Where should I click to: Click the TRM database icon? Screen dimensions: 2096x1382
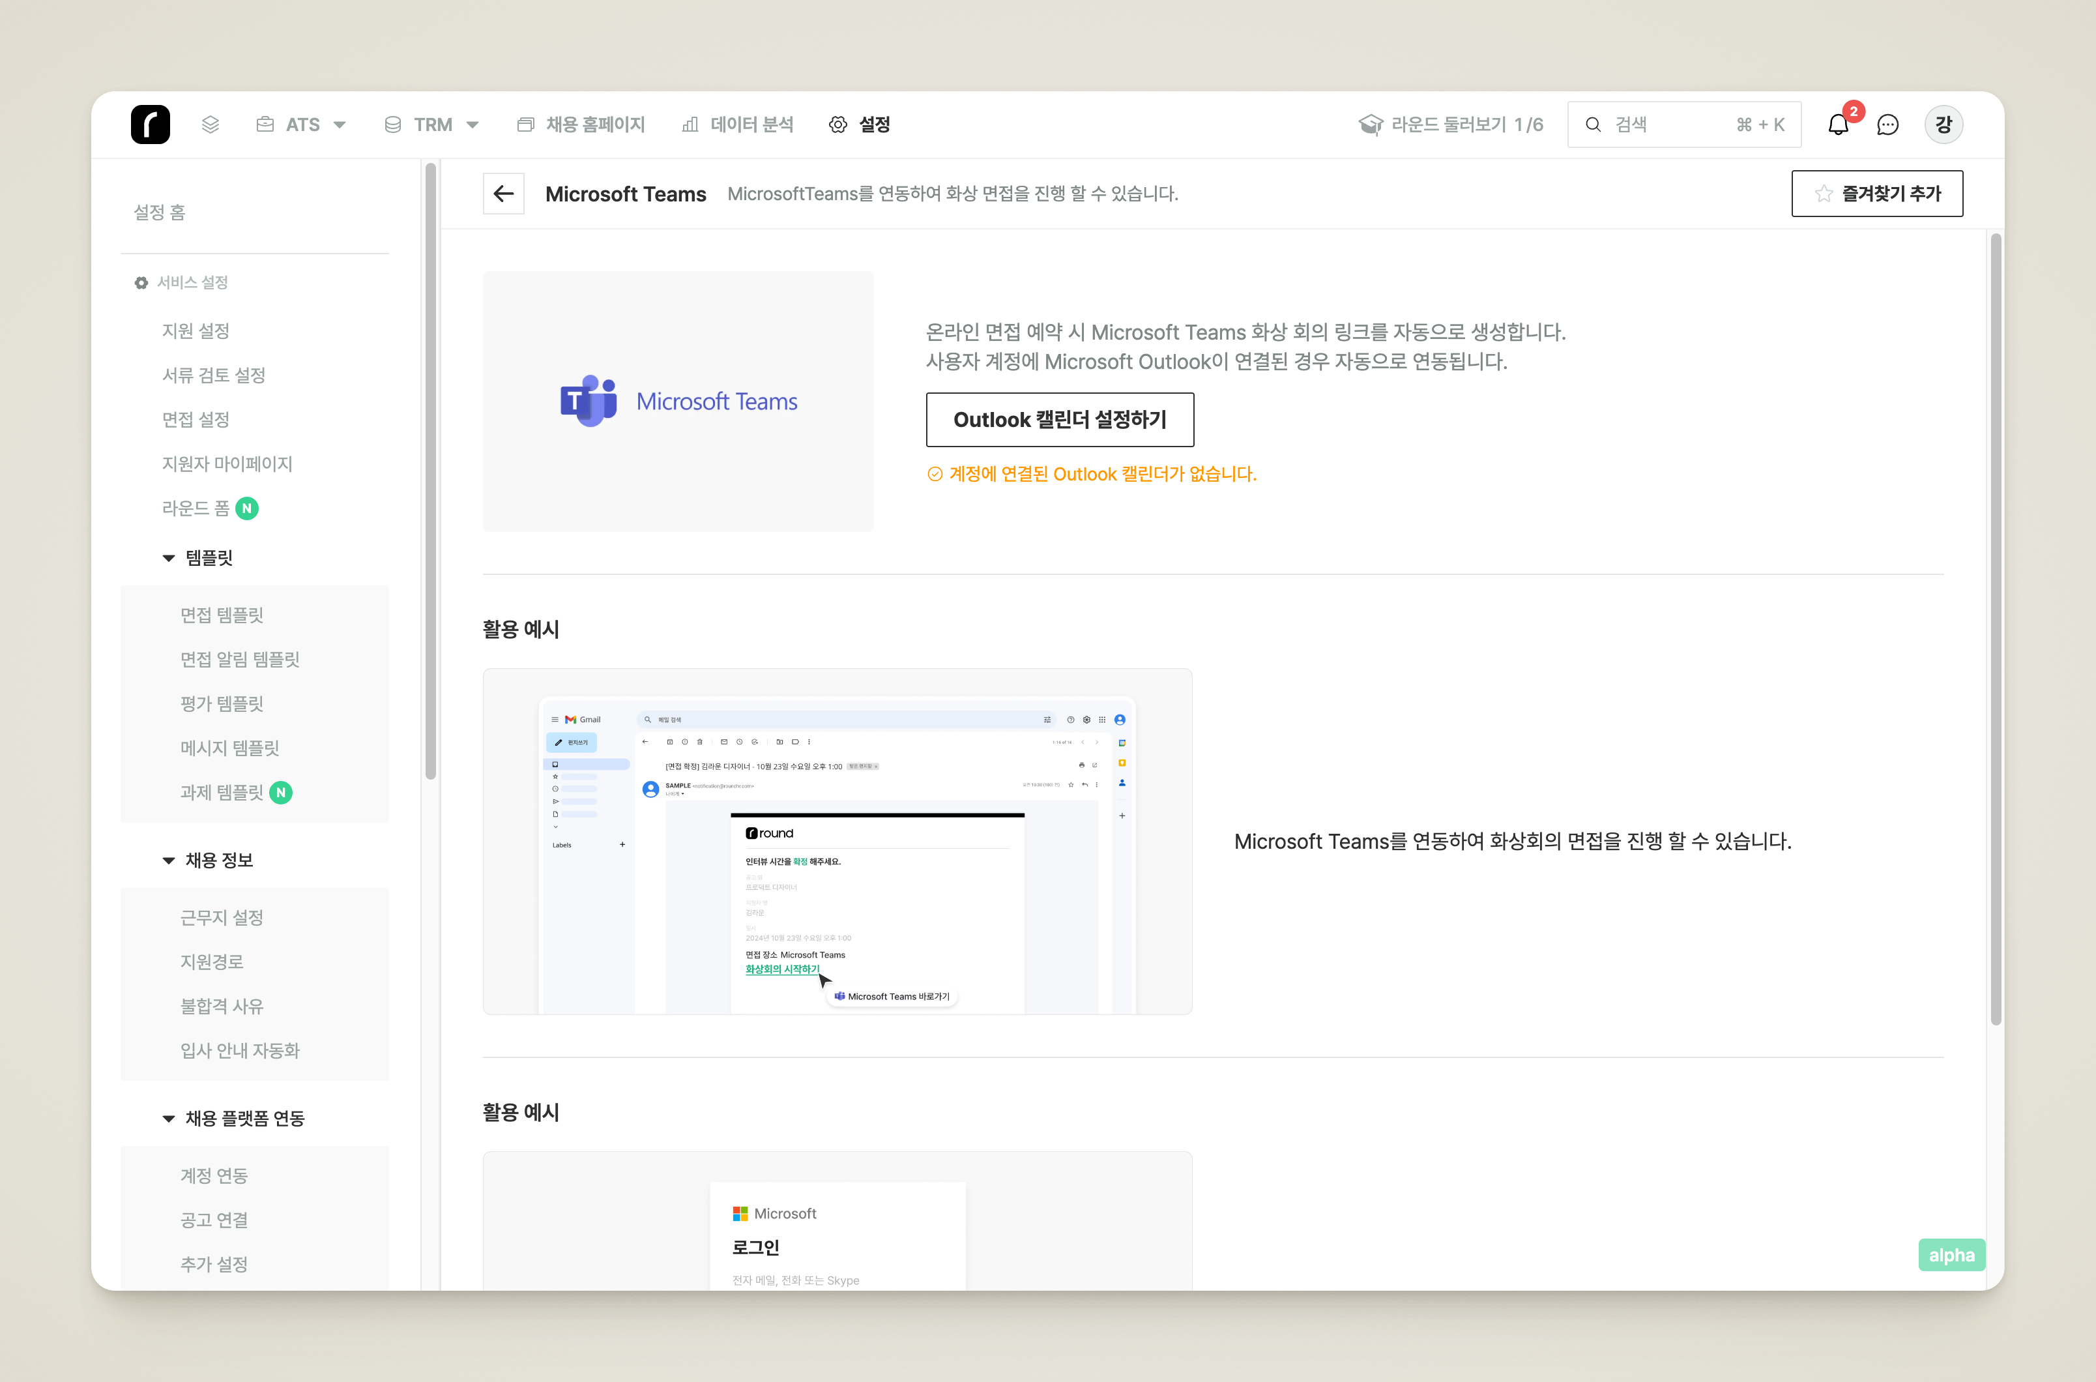(x=393, y=125)
